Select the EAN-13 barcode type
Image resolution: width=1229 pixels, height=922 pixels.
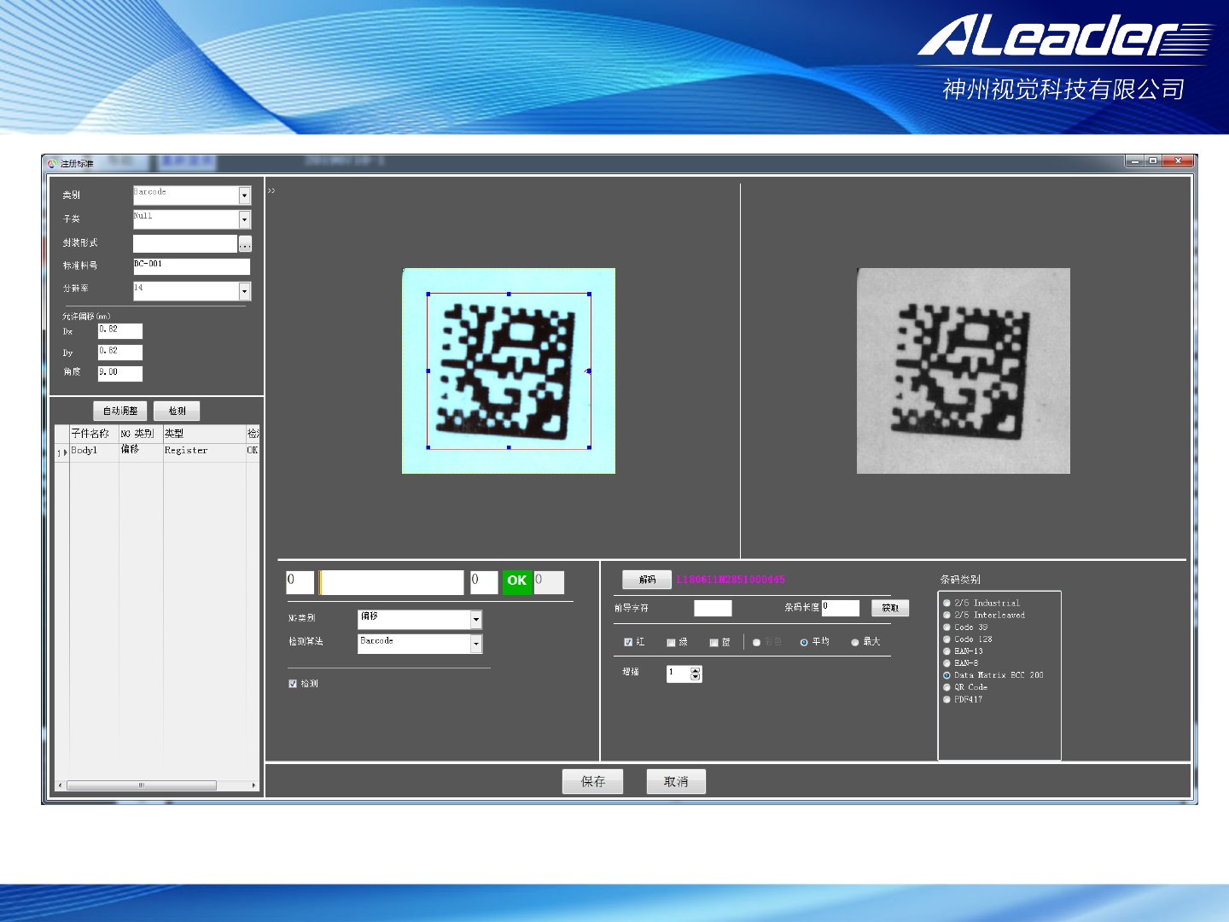click(x=947, y=651)
